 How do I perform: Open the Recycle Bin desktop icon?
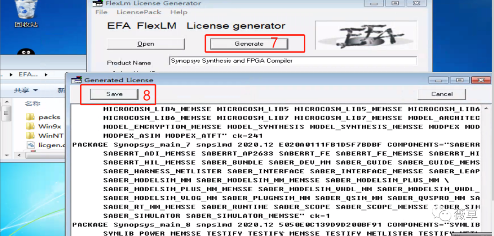click(26, 13)
